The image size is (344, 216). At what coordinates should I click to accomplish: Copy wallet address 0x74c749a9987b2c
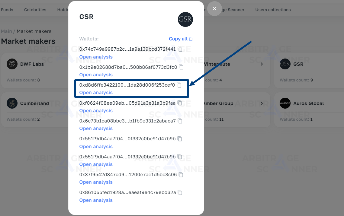point(180,49)
